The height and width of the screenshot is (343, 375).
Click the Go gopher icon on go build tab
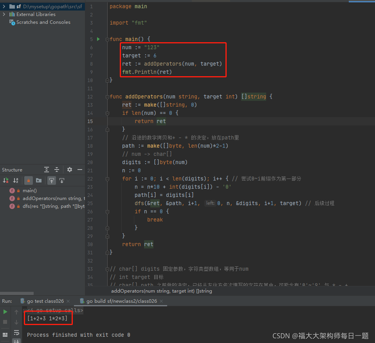pos(82,301)
